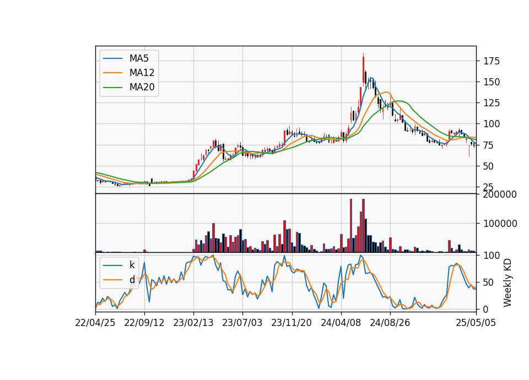
Task: Click the 200000 volume axis label
Action: 500,194
